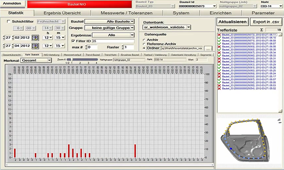Select list row 25063 at 05:29
This screenshot has width=284, height=170.
[x=249, y=65]
